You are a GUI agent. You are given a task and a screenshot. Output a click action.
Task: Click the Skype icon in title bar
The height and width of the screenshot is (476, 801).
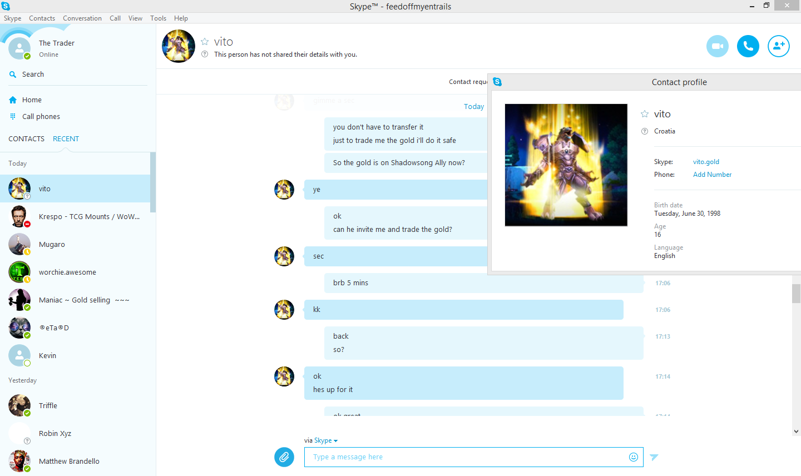tap(6, 6)
